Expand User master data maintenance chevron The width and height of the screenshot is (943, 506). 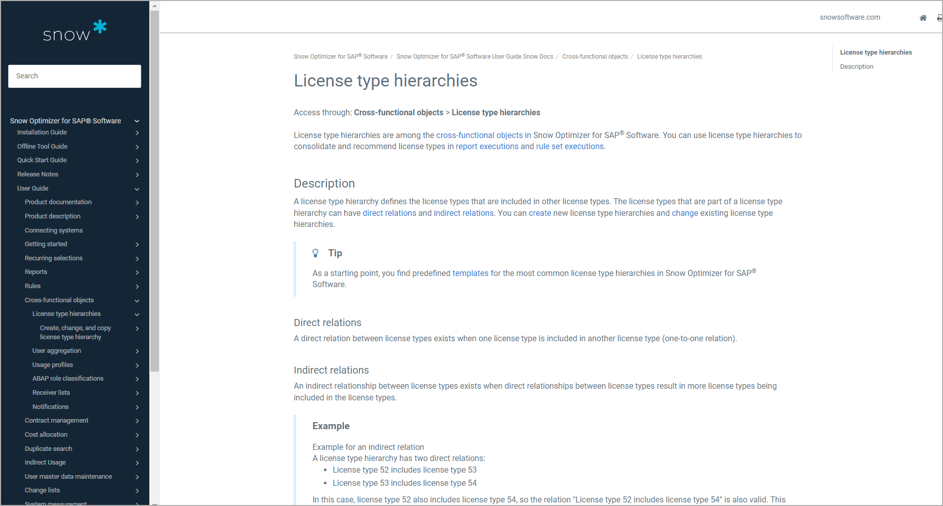[137, 477]
